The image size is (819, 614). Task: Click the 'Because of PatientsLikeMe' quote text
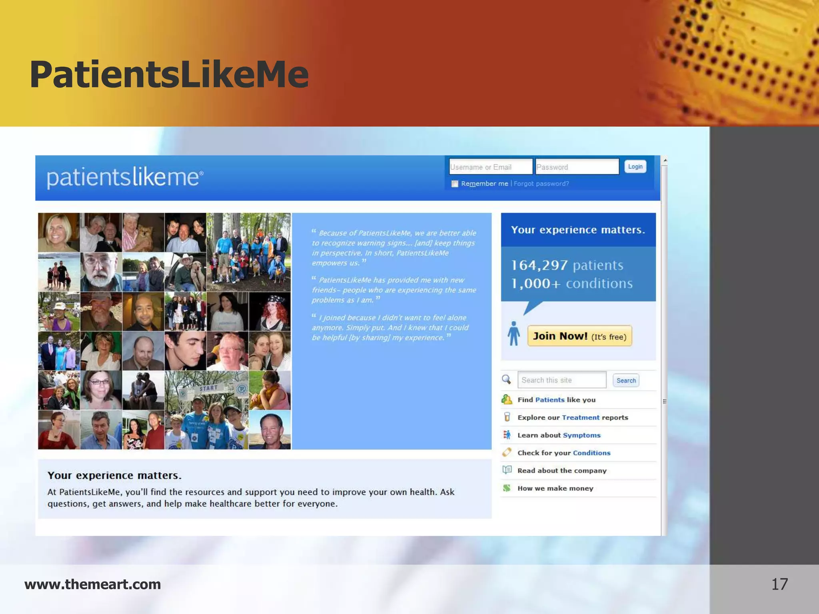pos(394,248)
